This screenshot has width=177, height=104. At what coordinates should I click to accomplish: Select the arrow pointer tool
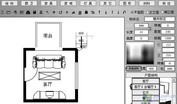pos(48,12)
